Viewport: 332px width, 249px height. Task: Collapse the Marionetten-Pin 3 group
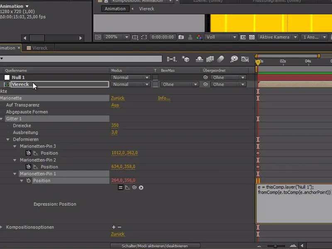(x=15, y=146)
